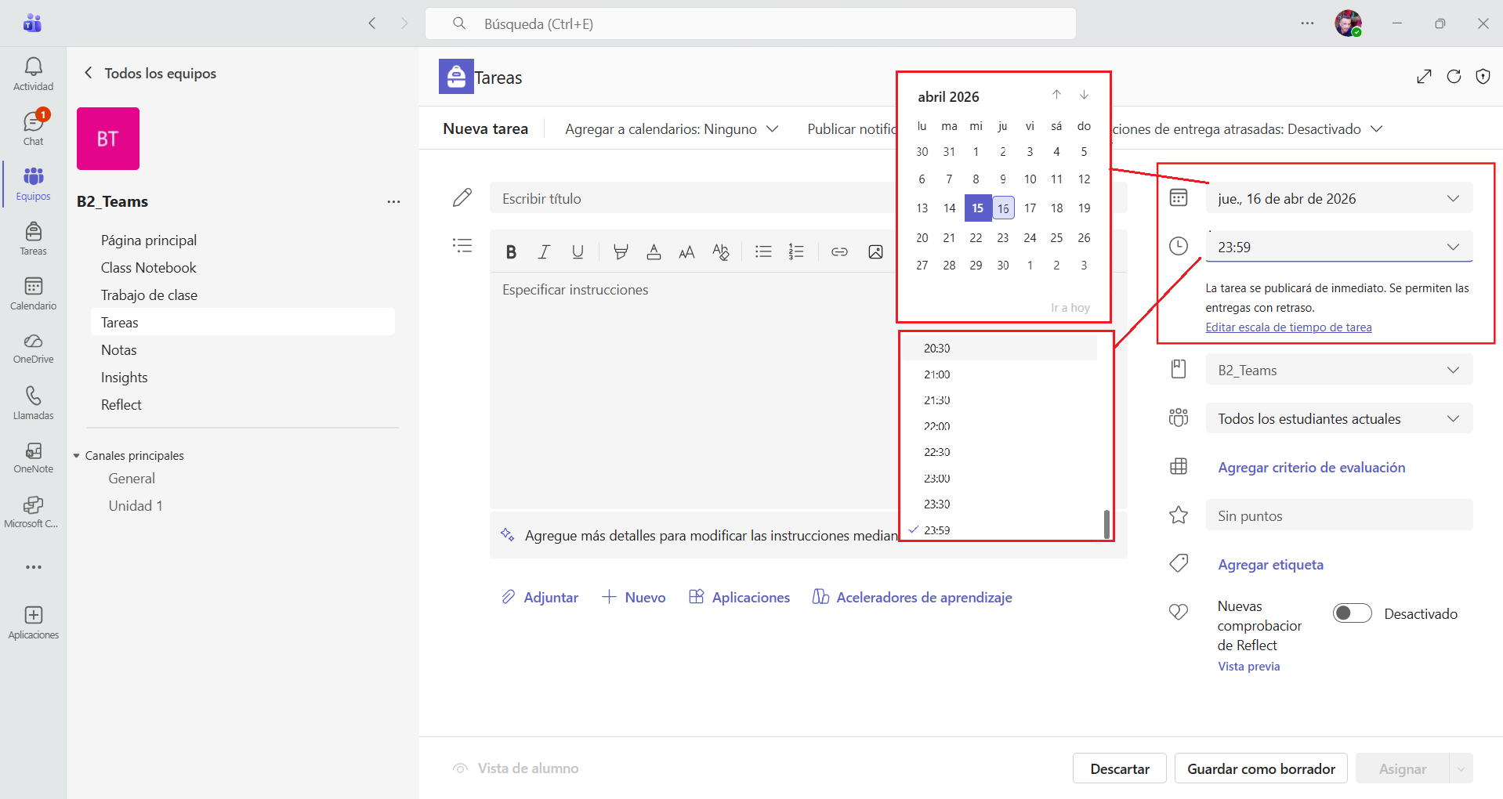
Task: Select the highlighter tool
Action: 621,251
